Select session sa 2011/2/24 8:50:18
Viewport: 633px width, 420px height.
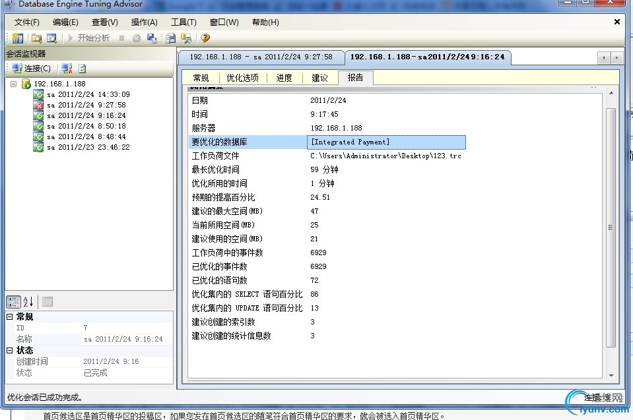click(86, 126)
